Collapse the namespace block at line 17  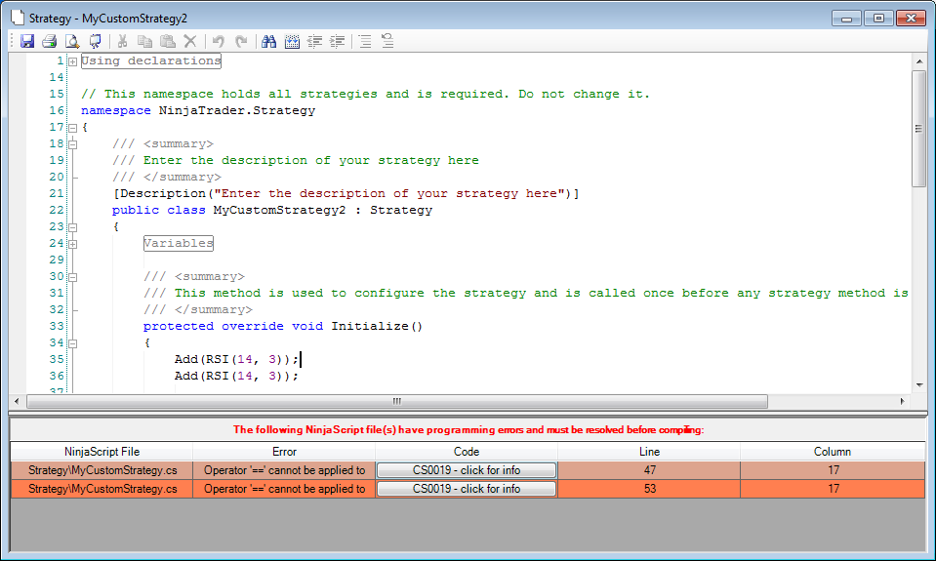pos(73,128)
